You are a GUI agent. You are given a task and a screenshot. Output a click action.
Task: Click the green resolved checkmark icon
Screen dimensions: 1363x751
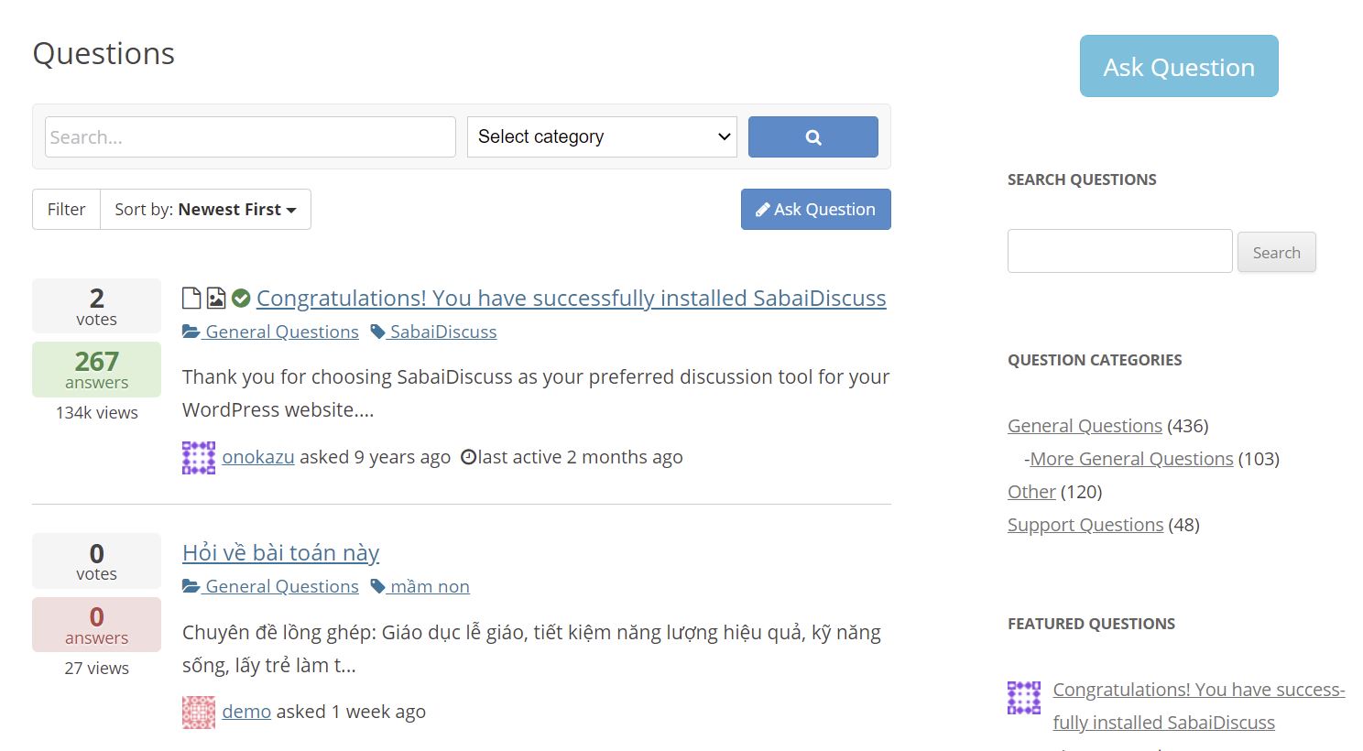pyautogui.click(x=241, y=298)
